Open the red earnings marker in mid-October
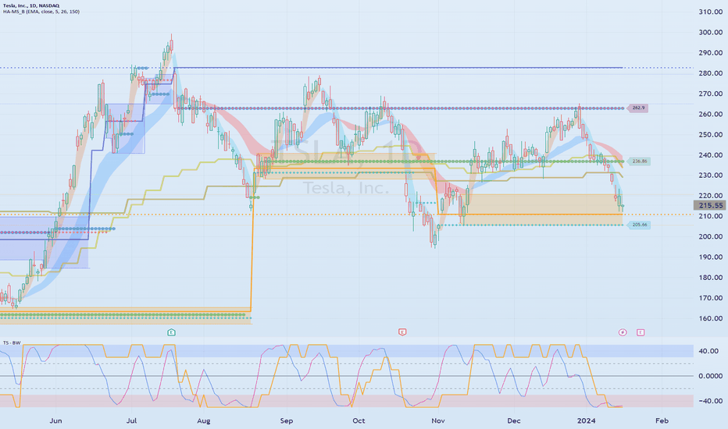Viewport: 728px width, 429px height. coord(402,332)
